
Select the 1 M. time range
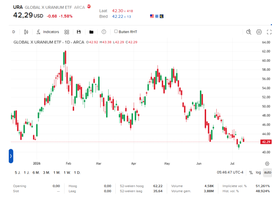57,173
